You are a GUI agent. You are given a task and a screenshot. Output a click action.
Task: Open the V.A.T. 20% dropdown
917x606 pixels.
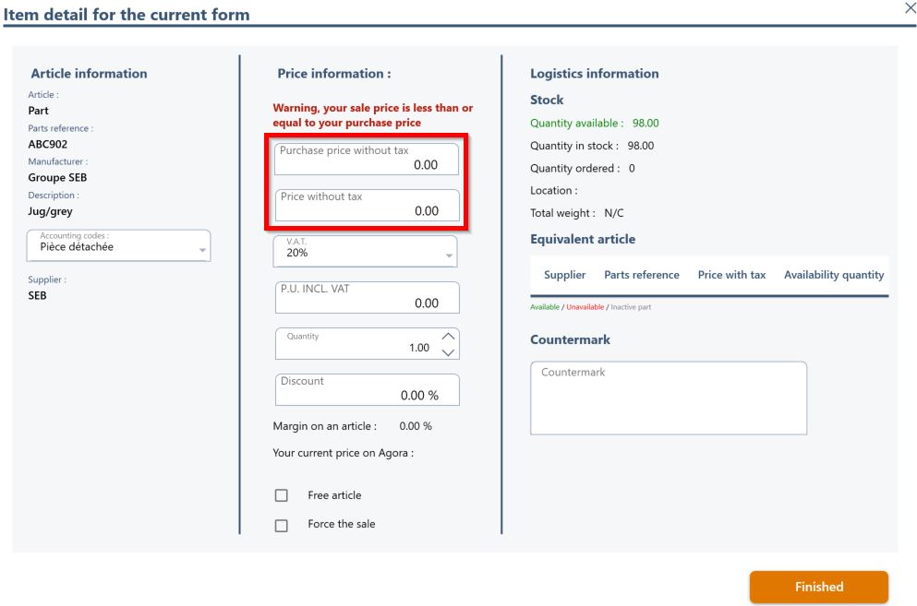tap(365, 251)
